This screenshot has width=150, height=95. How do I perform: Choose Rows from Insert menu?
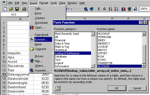tap(41, 13)
